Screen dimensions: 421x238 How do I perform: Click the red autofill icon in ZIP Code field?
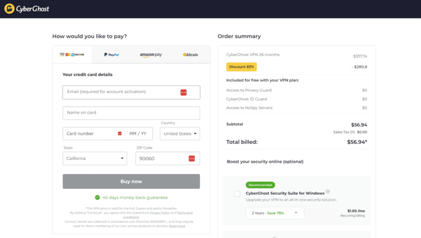[x=191, y=159]
